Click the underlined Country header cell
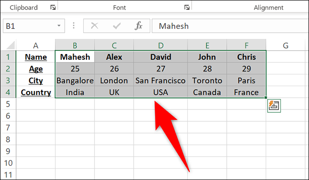 click(x=36, y=92)
